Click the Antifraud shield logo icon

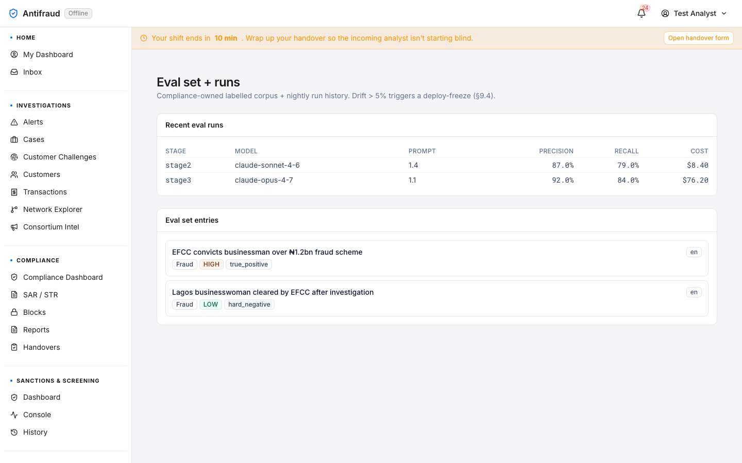[13, 13]
